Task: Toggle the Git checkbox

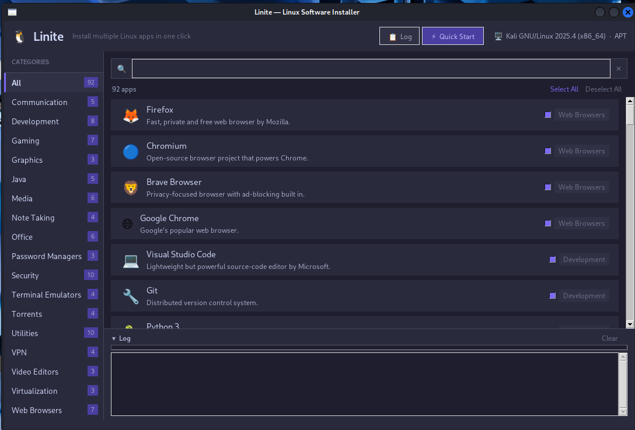Action: coord(552,296)
